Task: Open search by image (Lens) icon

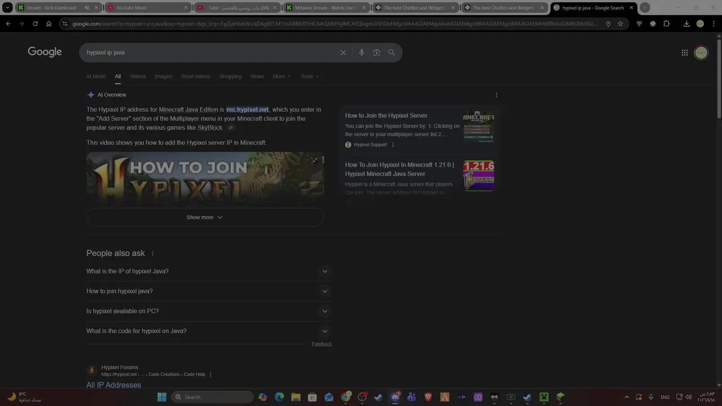Action: coord(376,52)
